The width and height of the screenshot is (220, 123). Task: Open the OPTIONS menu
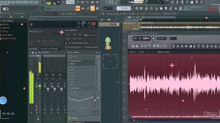24,2
